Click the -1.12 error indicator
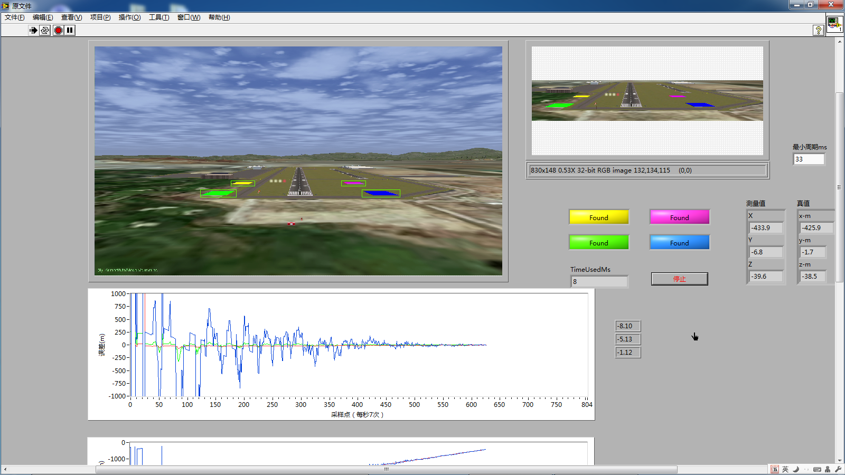 click(628, 353)
